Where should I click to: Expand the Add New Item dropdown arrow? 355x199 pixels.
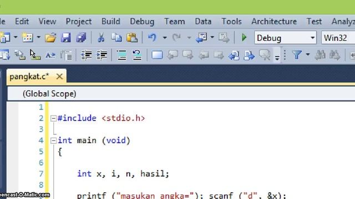[38, 38]
